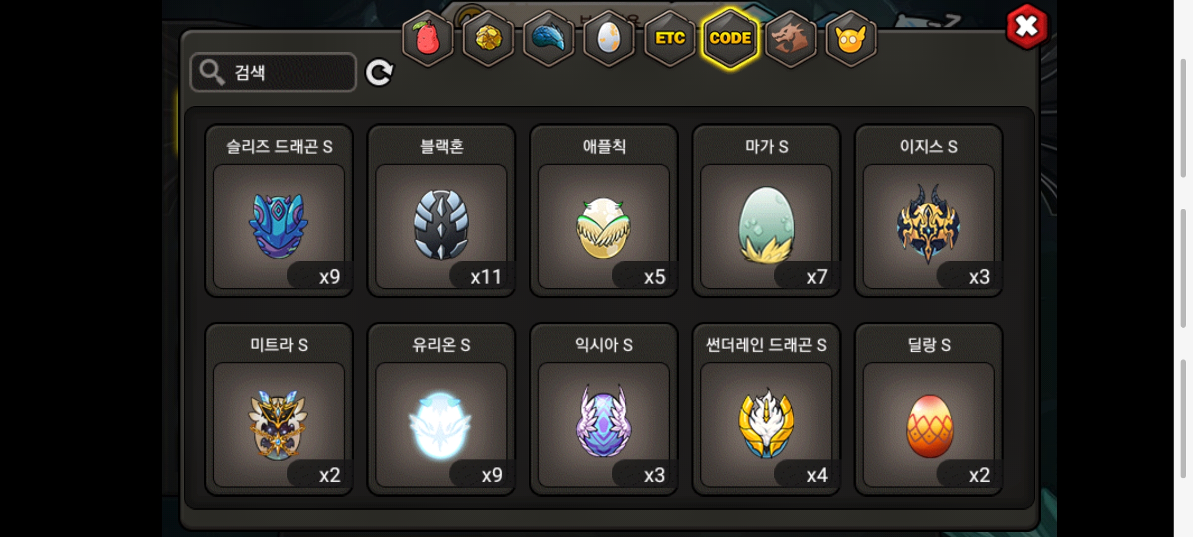Viewport: 1193px width, 537px height.
Task: Open the 이지스 S egg card
Action: click(929, 211)
